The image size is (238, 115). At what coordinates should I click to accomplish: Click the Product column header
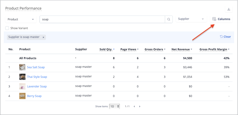click(25, 49)
